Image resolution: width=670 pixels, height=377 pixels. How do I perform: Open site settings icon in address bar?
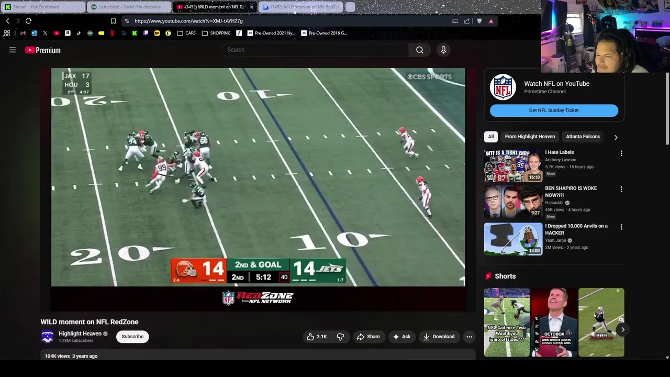(127, 21)
